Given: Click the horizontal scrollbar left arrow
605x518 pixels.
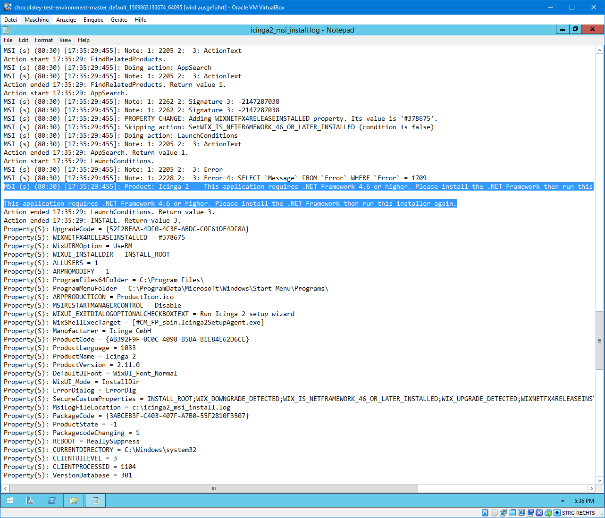Looking at the screenshot, I should point(6,488).
